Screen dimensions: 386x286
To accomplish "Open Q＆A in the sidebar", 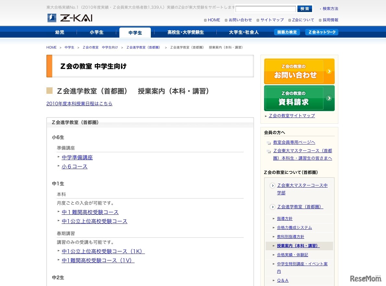I will (x=282, y=280).
